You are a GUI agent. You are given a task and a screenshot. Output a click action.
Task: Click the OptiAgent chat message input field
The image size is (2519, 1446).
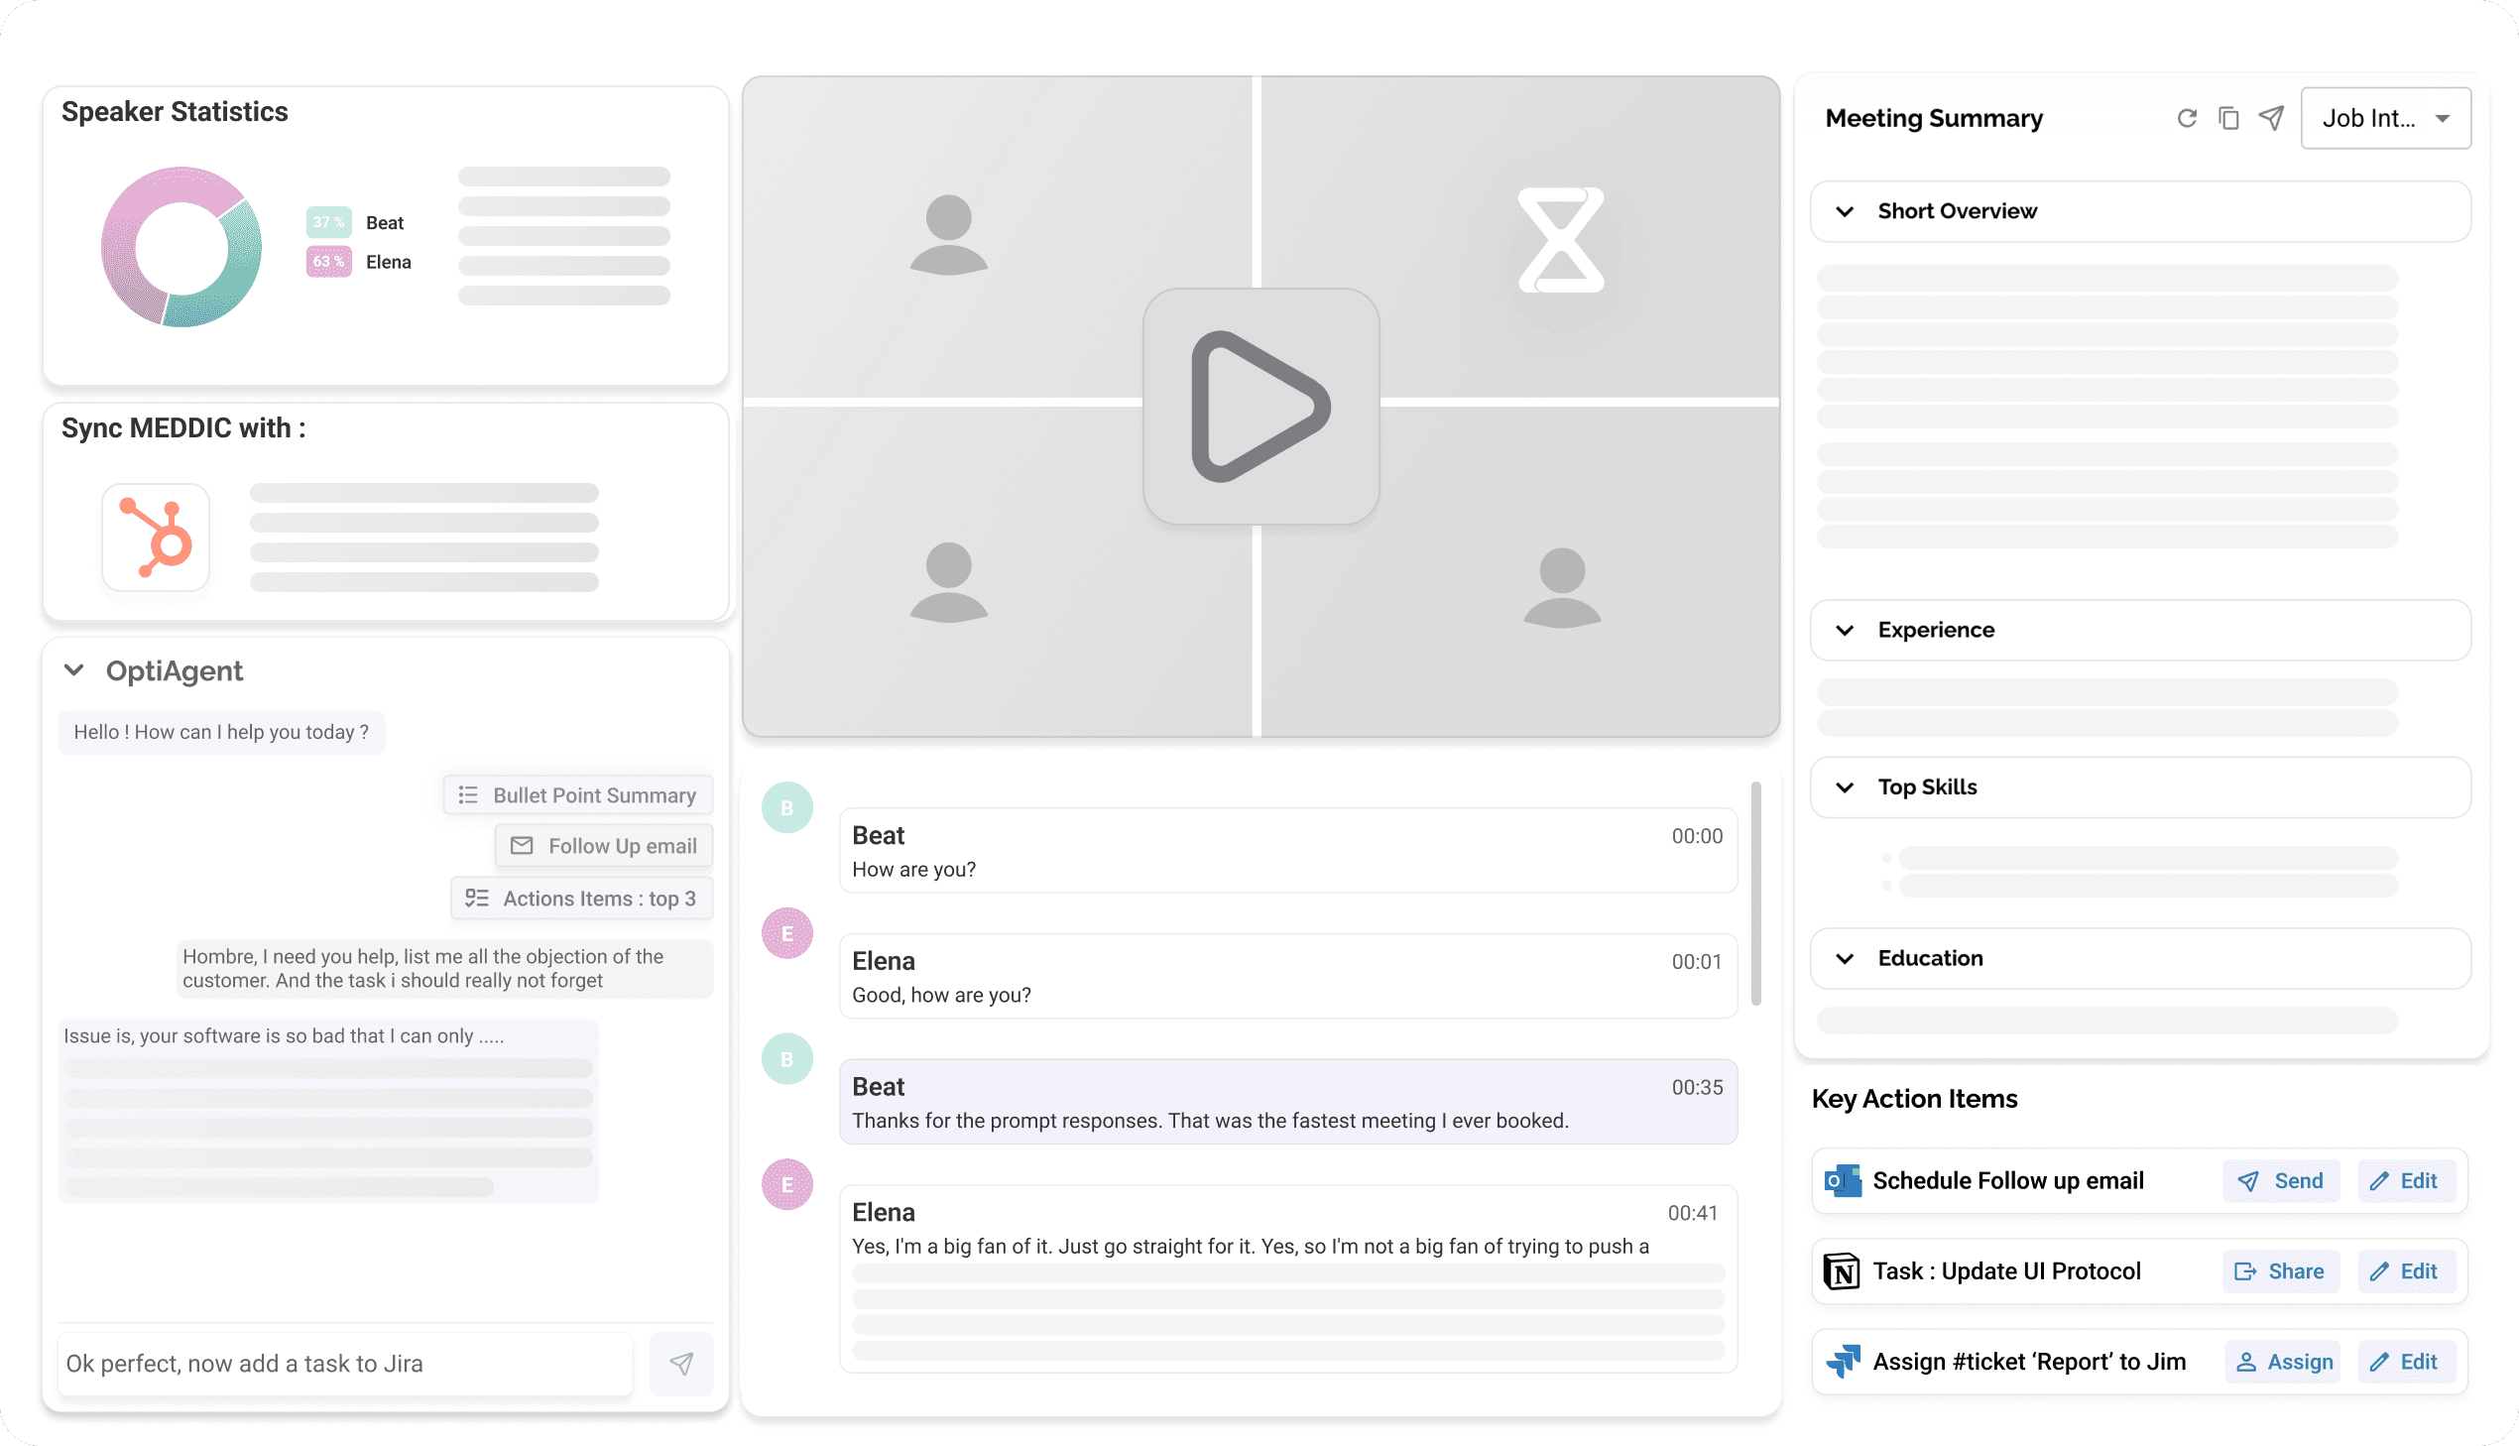click(x=344, y=1364)
